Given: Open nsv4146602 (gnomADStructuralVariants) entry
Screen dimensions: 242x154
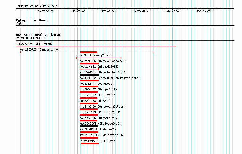Looking at the screenshot, I should (110, 78).
